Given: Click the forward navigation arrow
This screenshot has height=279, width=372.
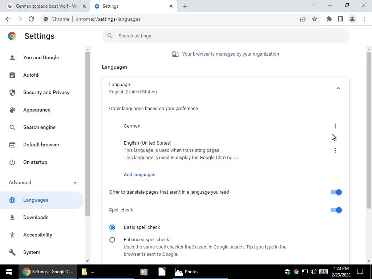Looking at the screenshot, I should pos(20,19).
